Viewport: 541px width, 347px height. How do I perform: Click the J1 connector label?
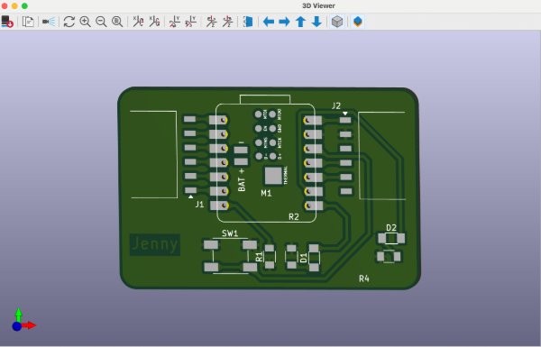[x=199, y=205]
